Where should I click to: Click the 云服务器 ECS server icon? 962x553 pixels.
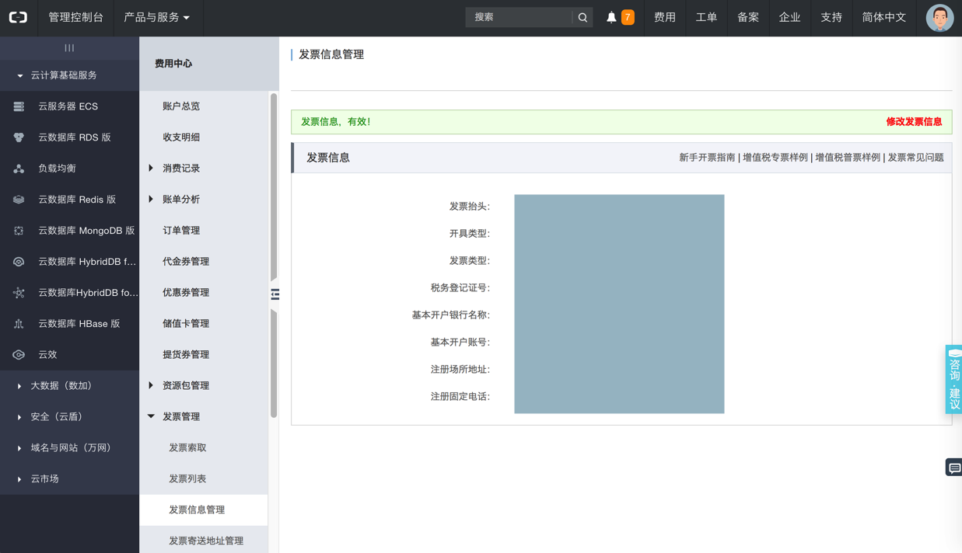pos(19,106)
